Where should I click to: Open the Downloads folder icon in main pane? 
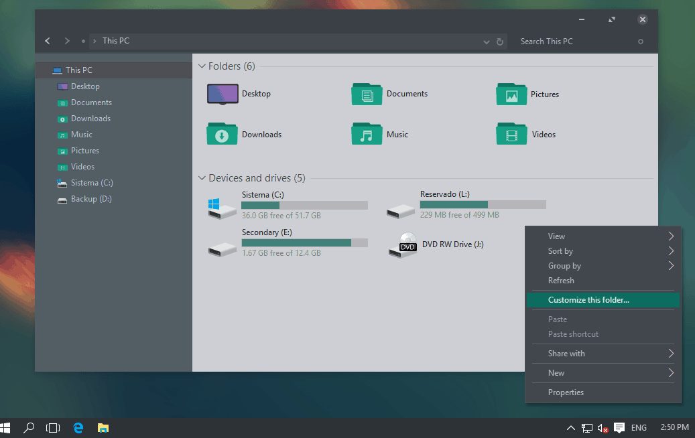pos(222,134)
